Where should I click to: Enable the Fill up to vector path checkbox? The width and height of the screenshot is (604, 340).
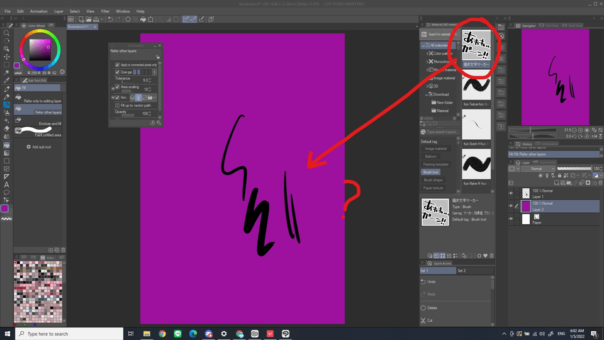(118, 105)
